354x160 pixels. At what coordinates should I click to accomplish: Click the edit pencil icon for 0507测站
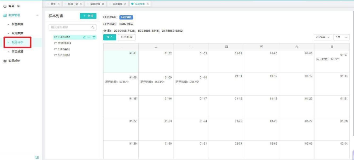[84, 37]
